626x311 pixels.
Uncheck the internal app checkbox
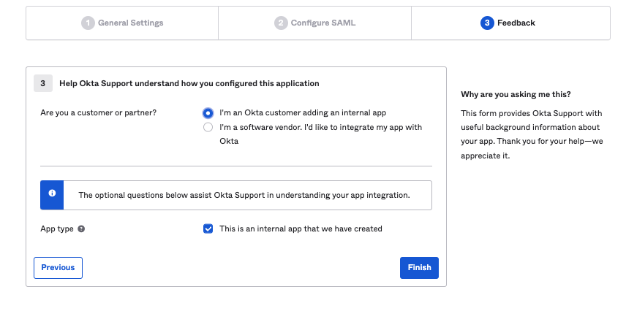(x=208, y=229)
